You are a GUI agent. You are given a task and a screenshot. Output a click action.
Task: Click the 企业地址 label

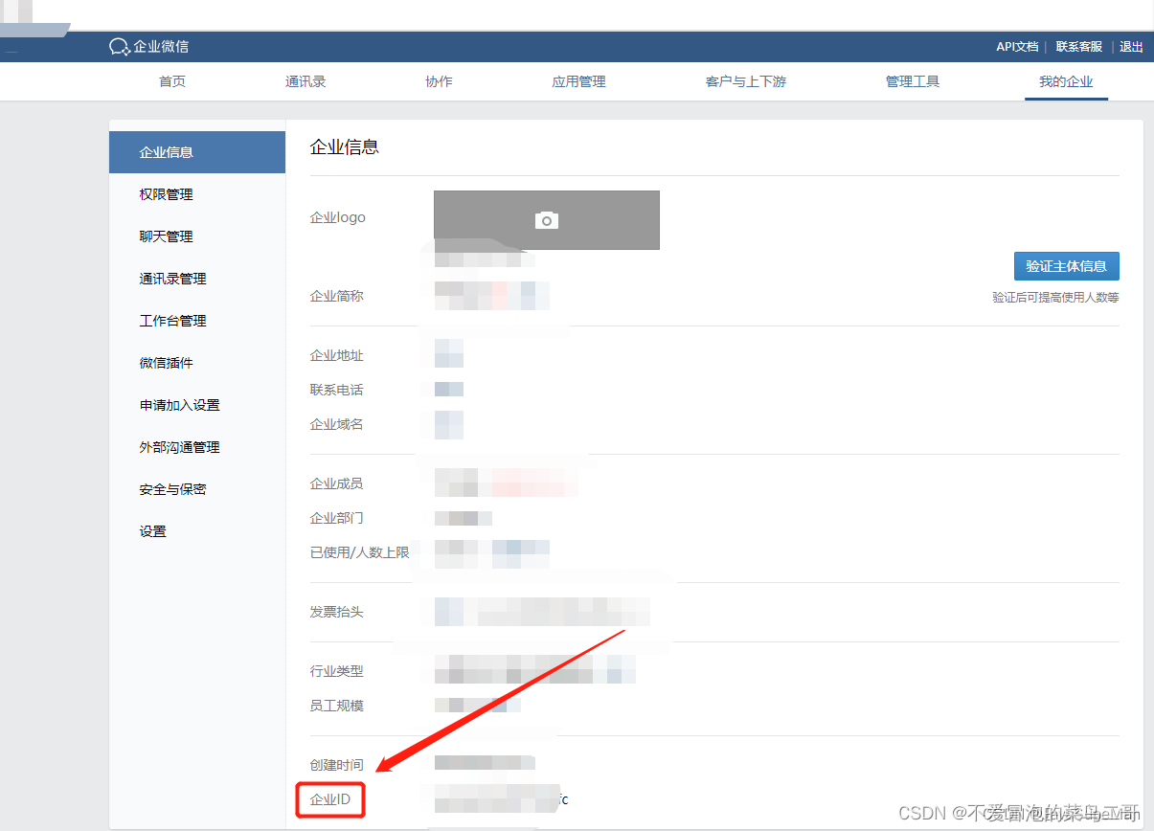tap(337, 356)
